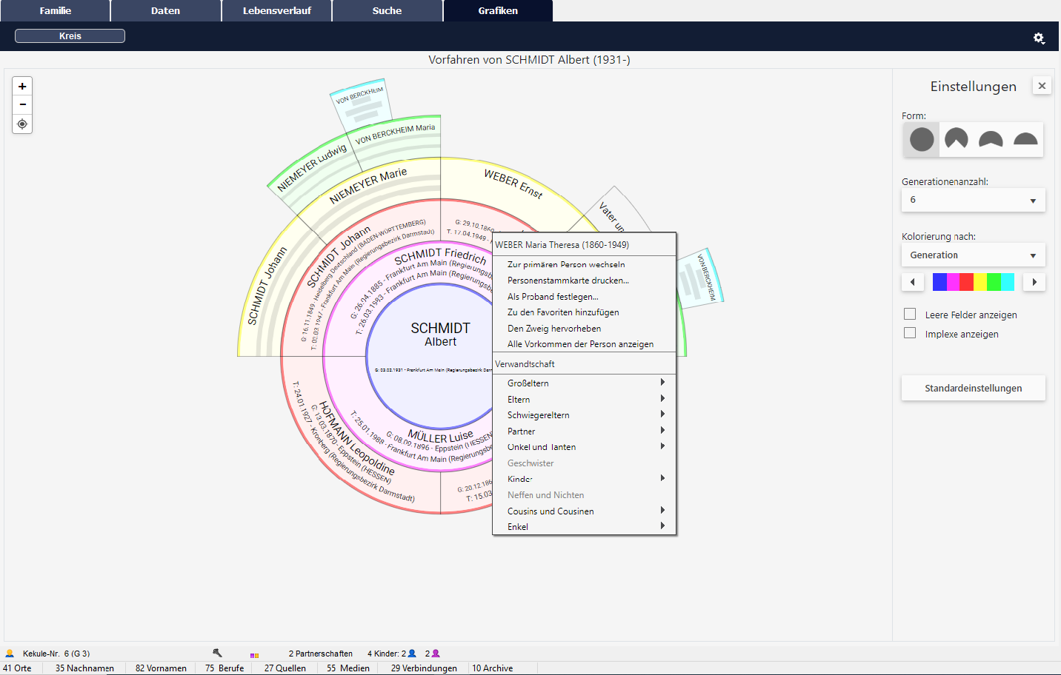Pick the green color swatch

point(994,282)
